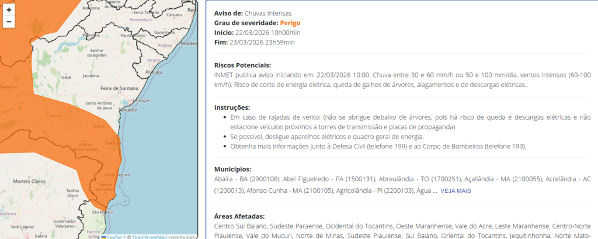Click Feira de Santana map label
598x239 pixels.
[119, 88]
